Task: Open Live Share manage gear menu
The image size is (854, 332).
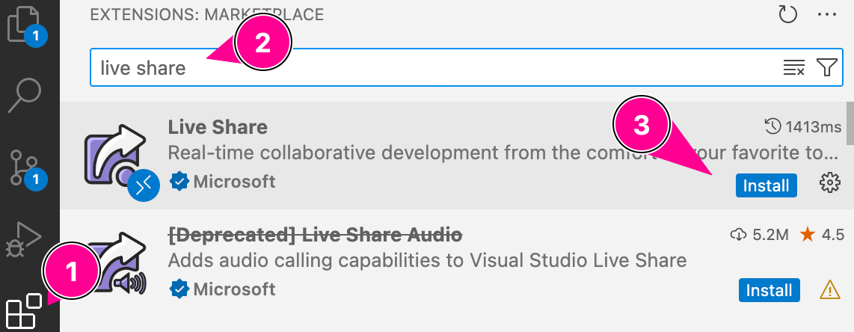Action: pos(830,182)
